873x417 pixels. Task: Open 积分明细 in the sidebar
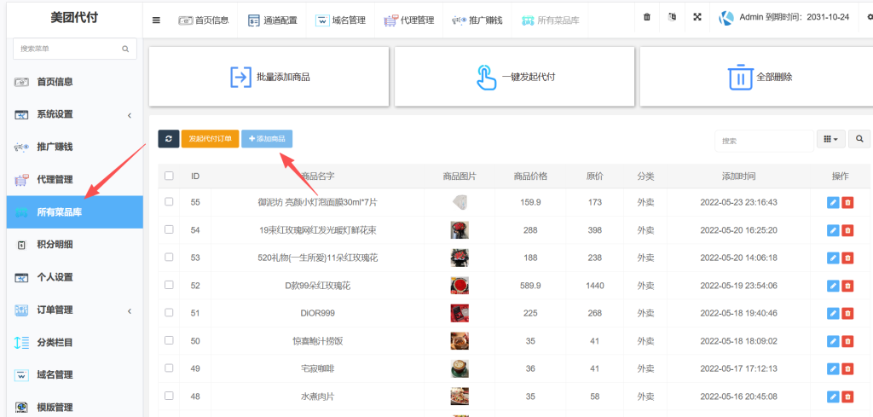(x=75, y=245)
